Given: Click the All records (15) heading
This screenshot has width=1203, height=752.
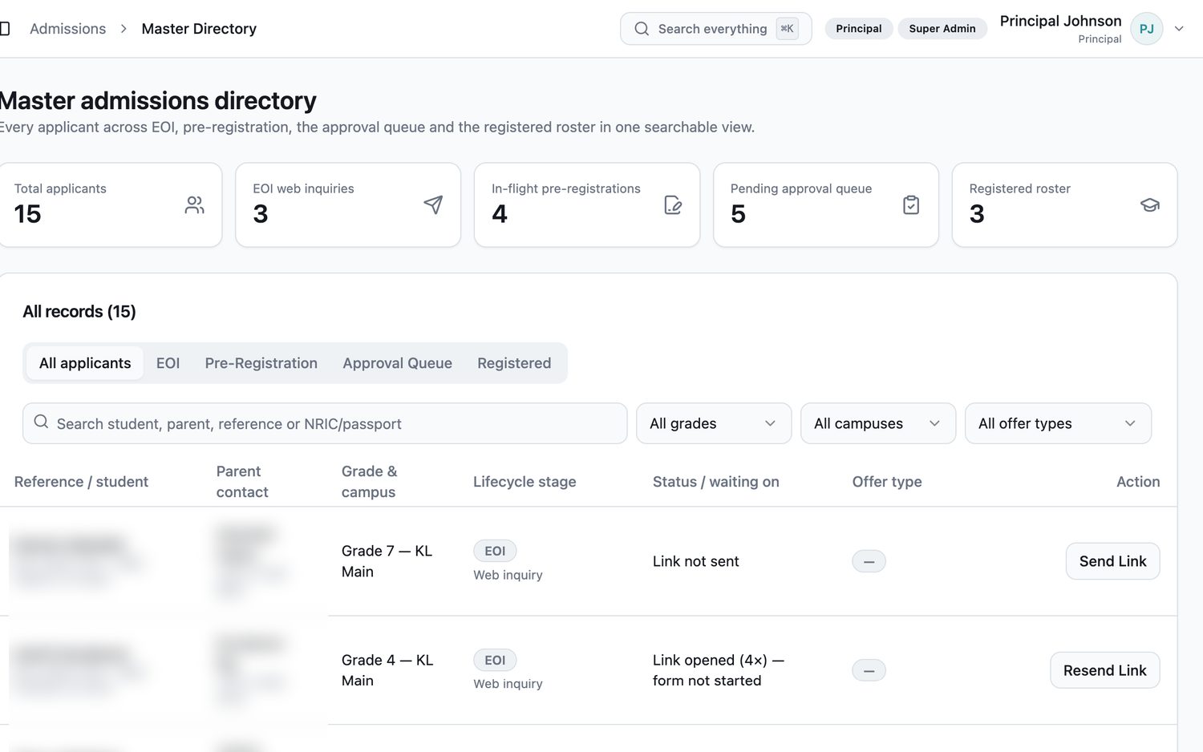Looking at the screenshot, I should pos(79,312).
